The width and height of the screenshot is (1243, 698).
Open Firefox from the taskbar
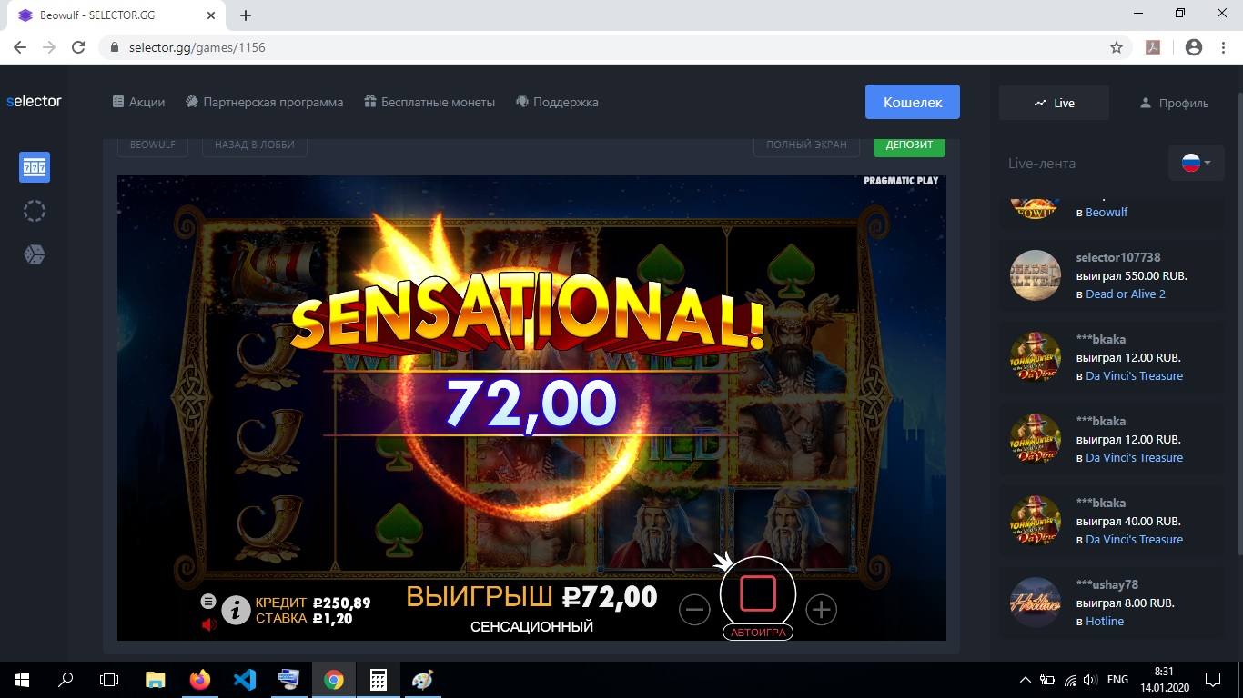200,680
